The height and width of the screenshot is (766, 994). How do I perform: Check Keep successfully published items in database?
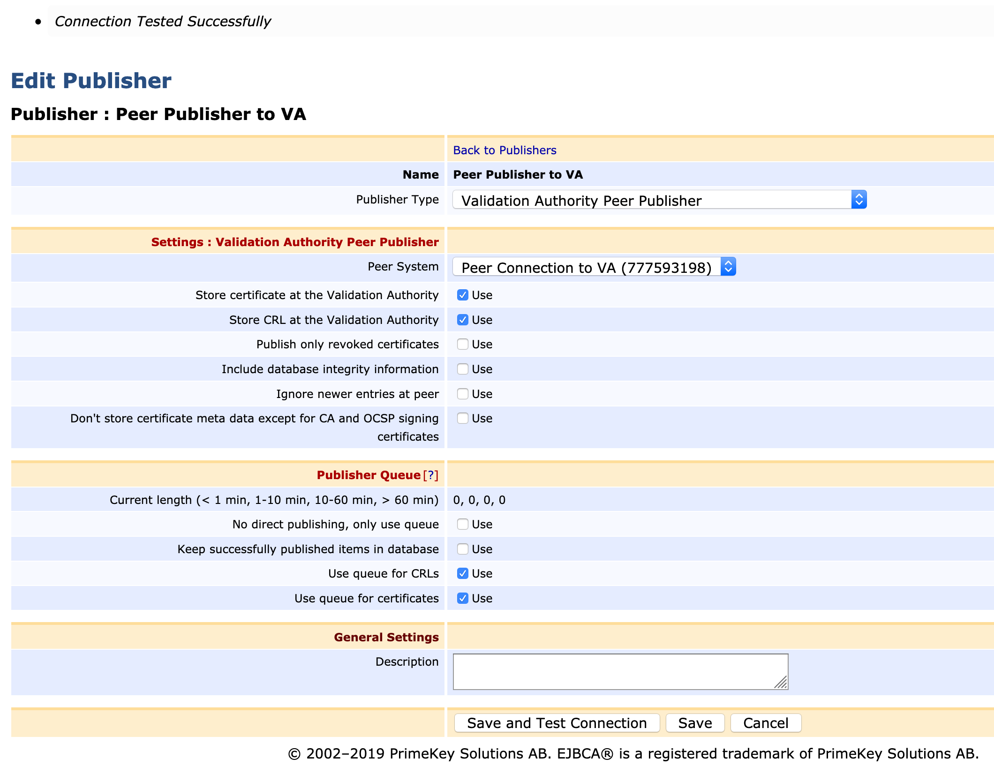462,549
